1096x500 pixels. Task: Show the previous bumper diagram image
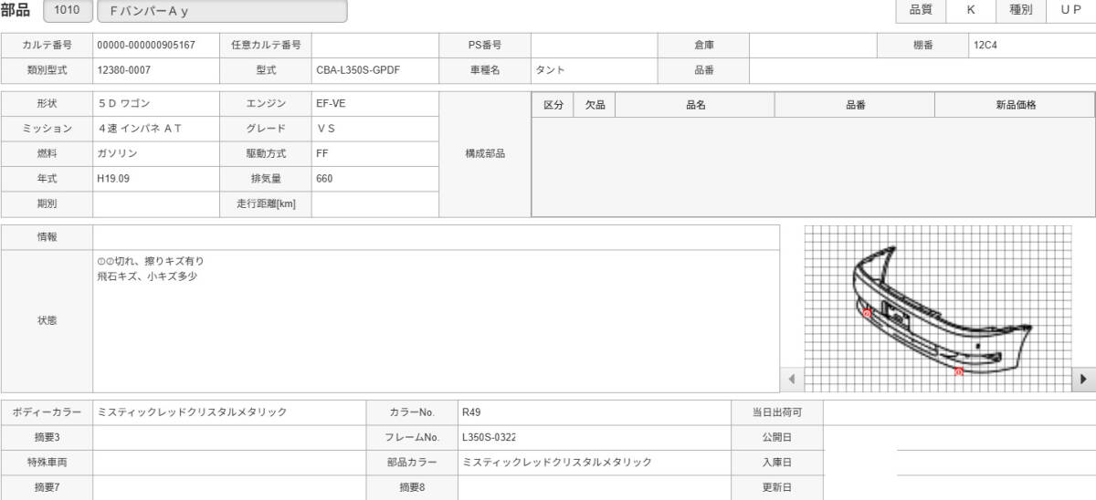[x=791, y=379]
